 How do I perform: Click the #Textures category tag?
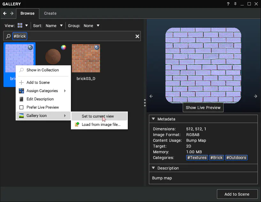197,157
